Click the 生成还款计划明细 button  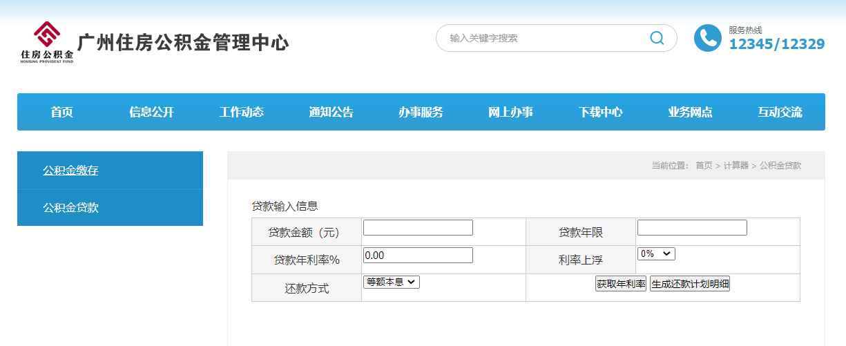click(x=689, y=284)
